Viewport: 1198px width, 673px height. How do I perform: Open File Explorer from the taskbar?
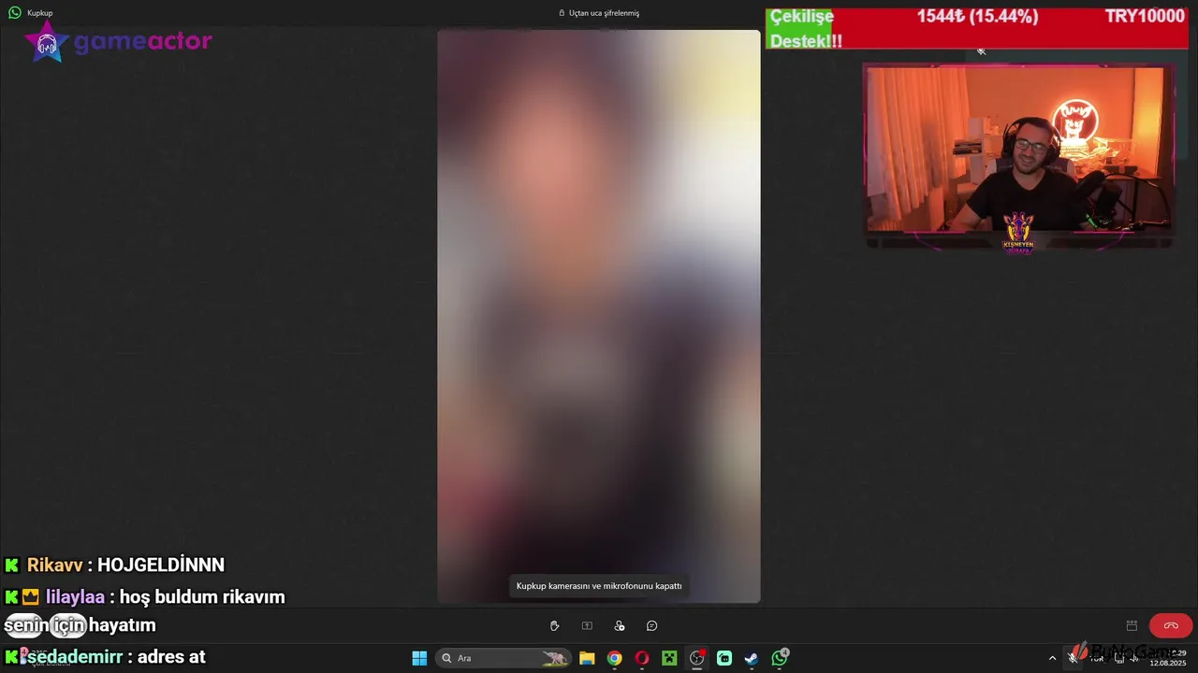tap(587, 658)
